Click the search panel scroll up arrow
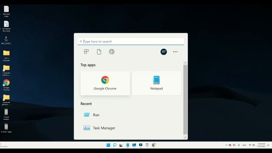272x153 pixels. (x=185, y=63)
